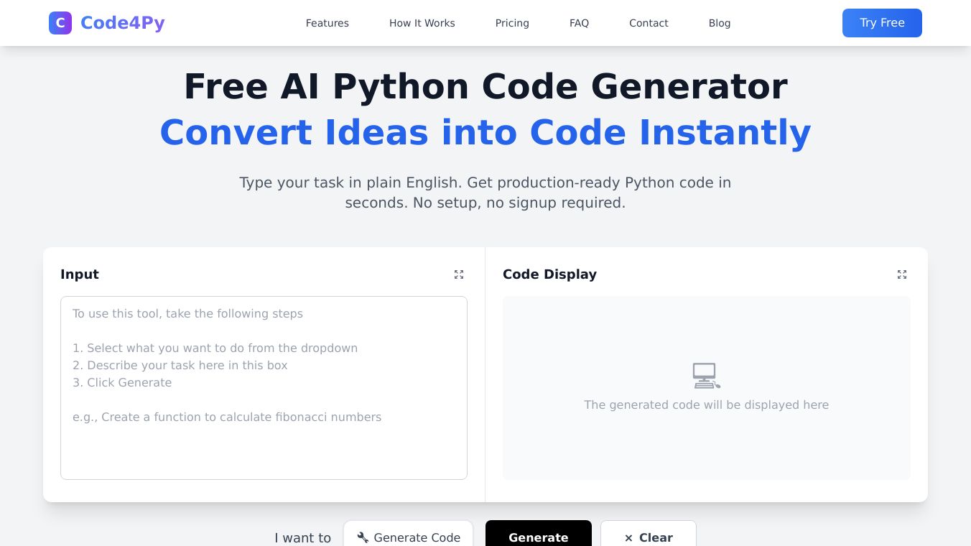971x546 pixels.
Task: Open the Features nav item
Action: click(327, 23)
